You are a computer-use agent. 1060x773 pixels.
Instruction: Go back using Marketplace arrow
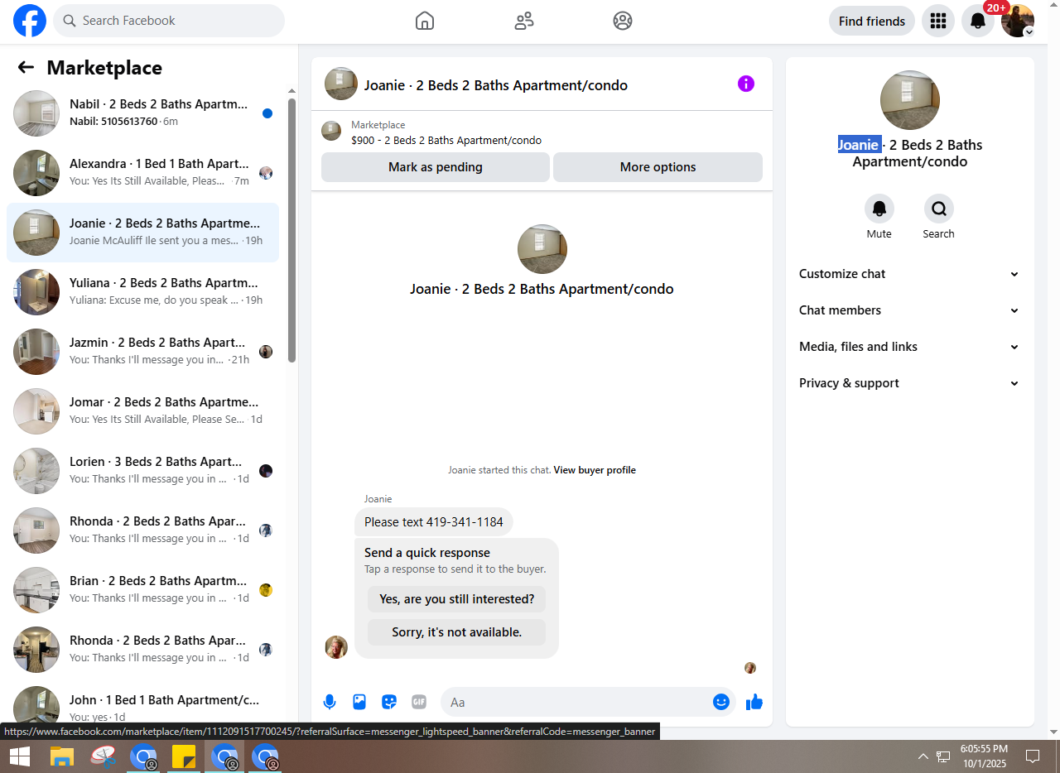(26, 68)
